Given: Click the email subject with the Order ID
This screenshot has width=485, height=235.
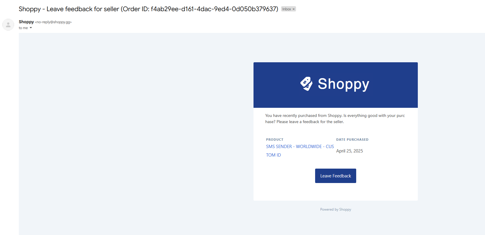Looking at the screenshot, I should coord(148,9).
